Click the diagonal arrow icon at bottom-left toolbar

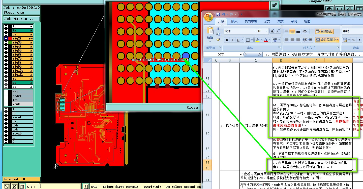point(6,186)
